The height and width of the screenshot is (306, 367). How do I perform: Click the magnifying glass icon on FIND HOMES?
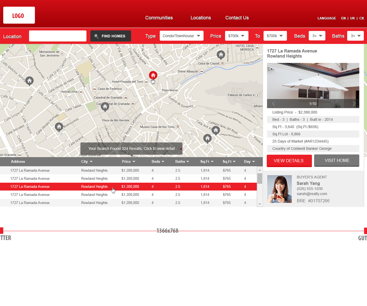pyautogui.click(x=96, y=36)
